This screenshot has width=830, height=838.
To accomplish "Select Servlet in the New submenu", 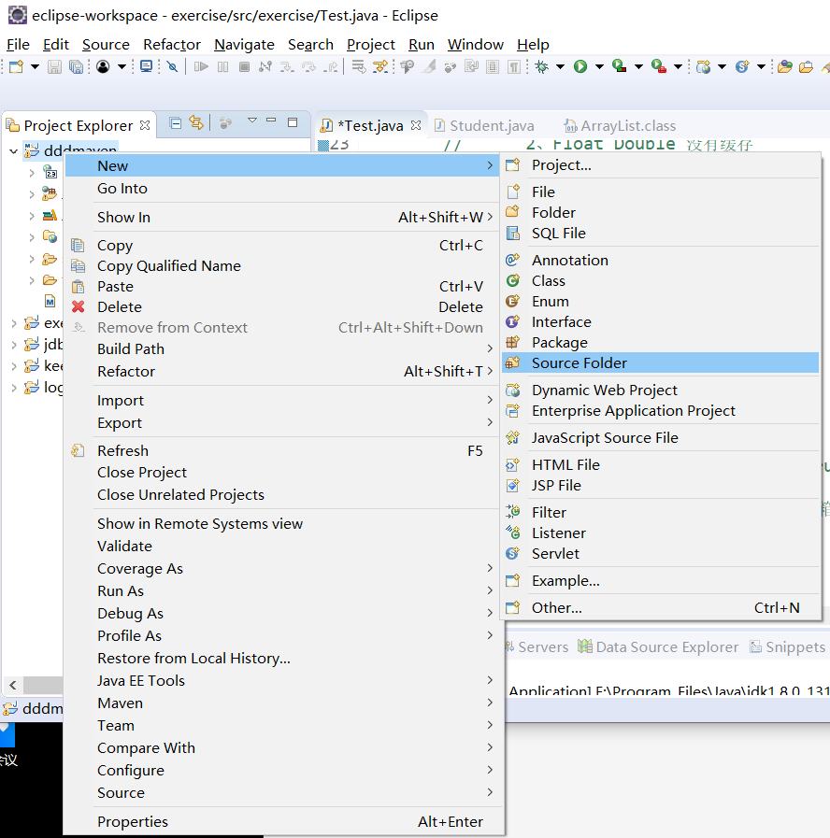I will pyautogui.click(x=661, y=554).
